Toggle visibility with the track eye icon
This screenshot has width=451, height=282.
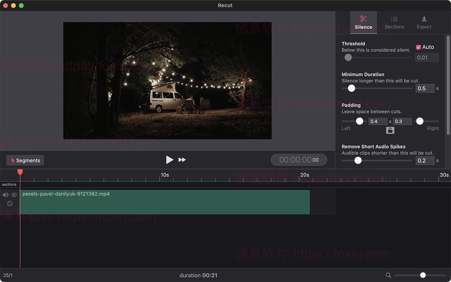(14, 195)
